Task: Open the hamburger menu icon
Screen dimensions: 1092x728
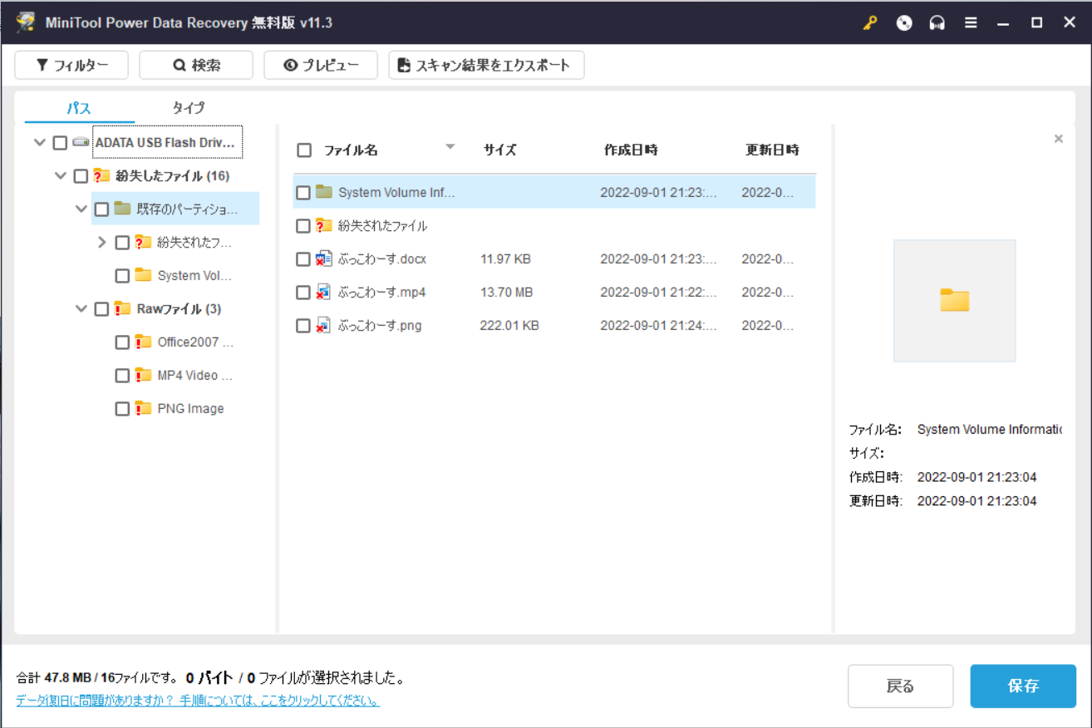Action: [x=971, y=23]
